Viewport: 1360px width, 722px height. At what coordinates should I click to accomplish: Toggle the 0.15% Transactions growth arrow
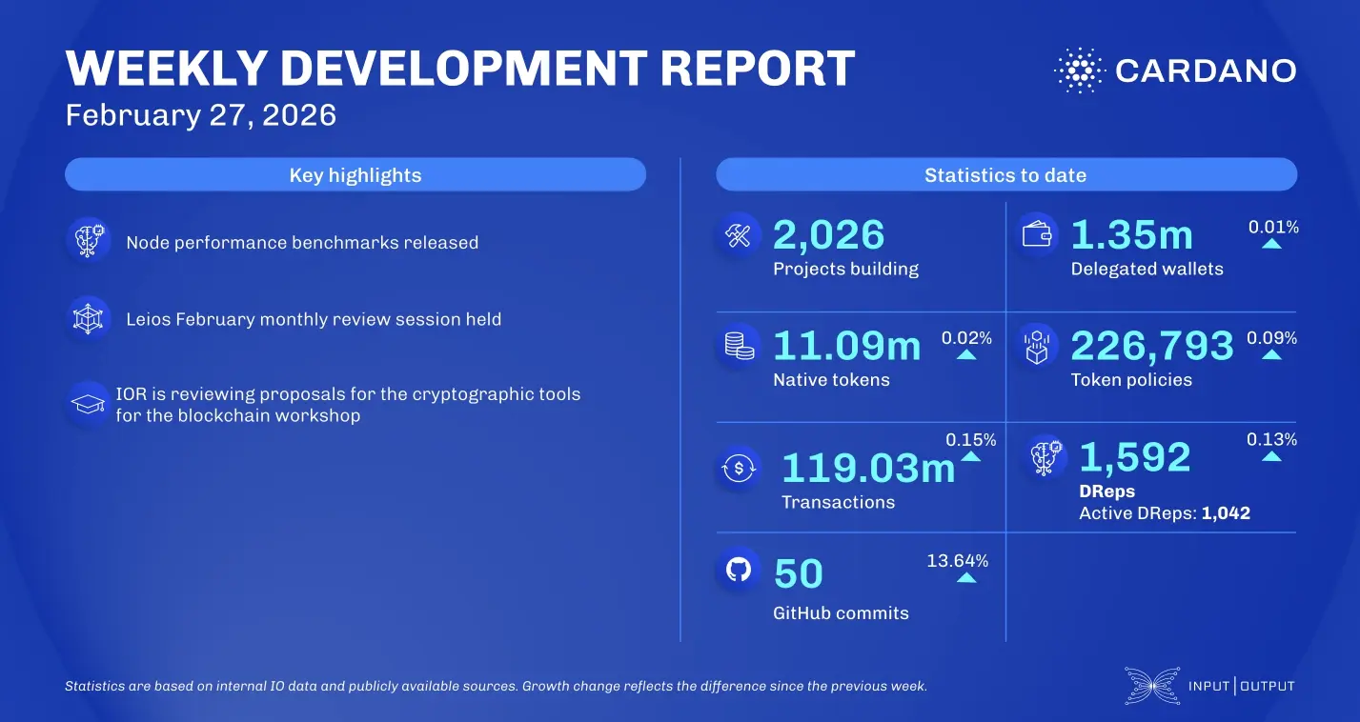coord(971,455)
